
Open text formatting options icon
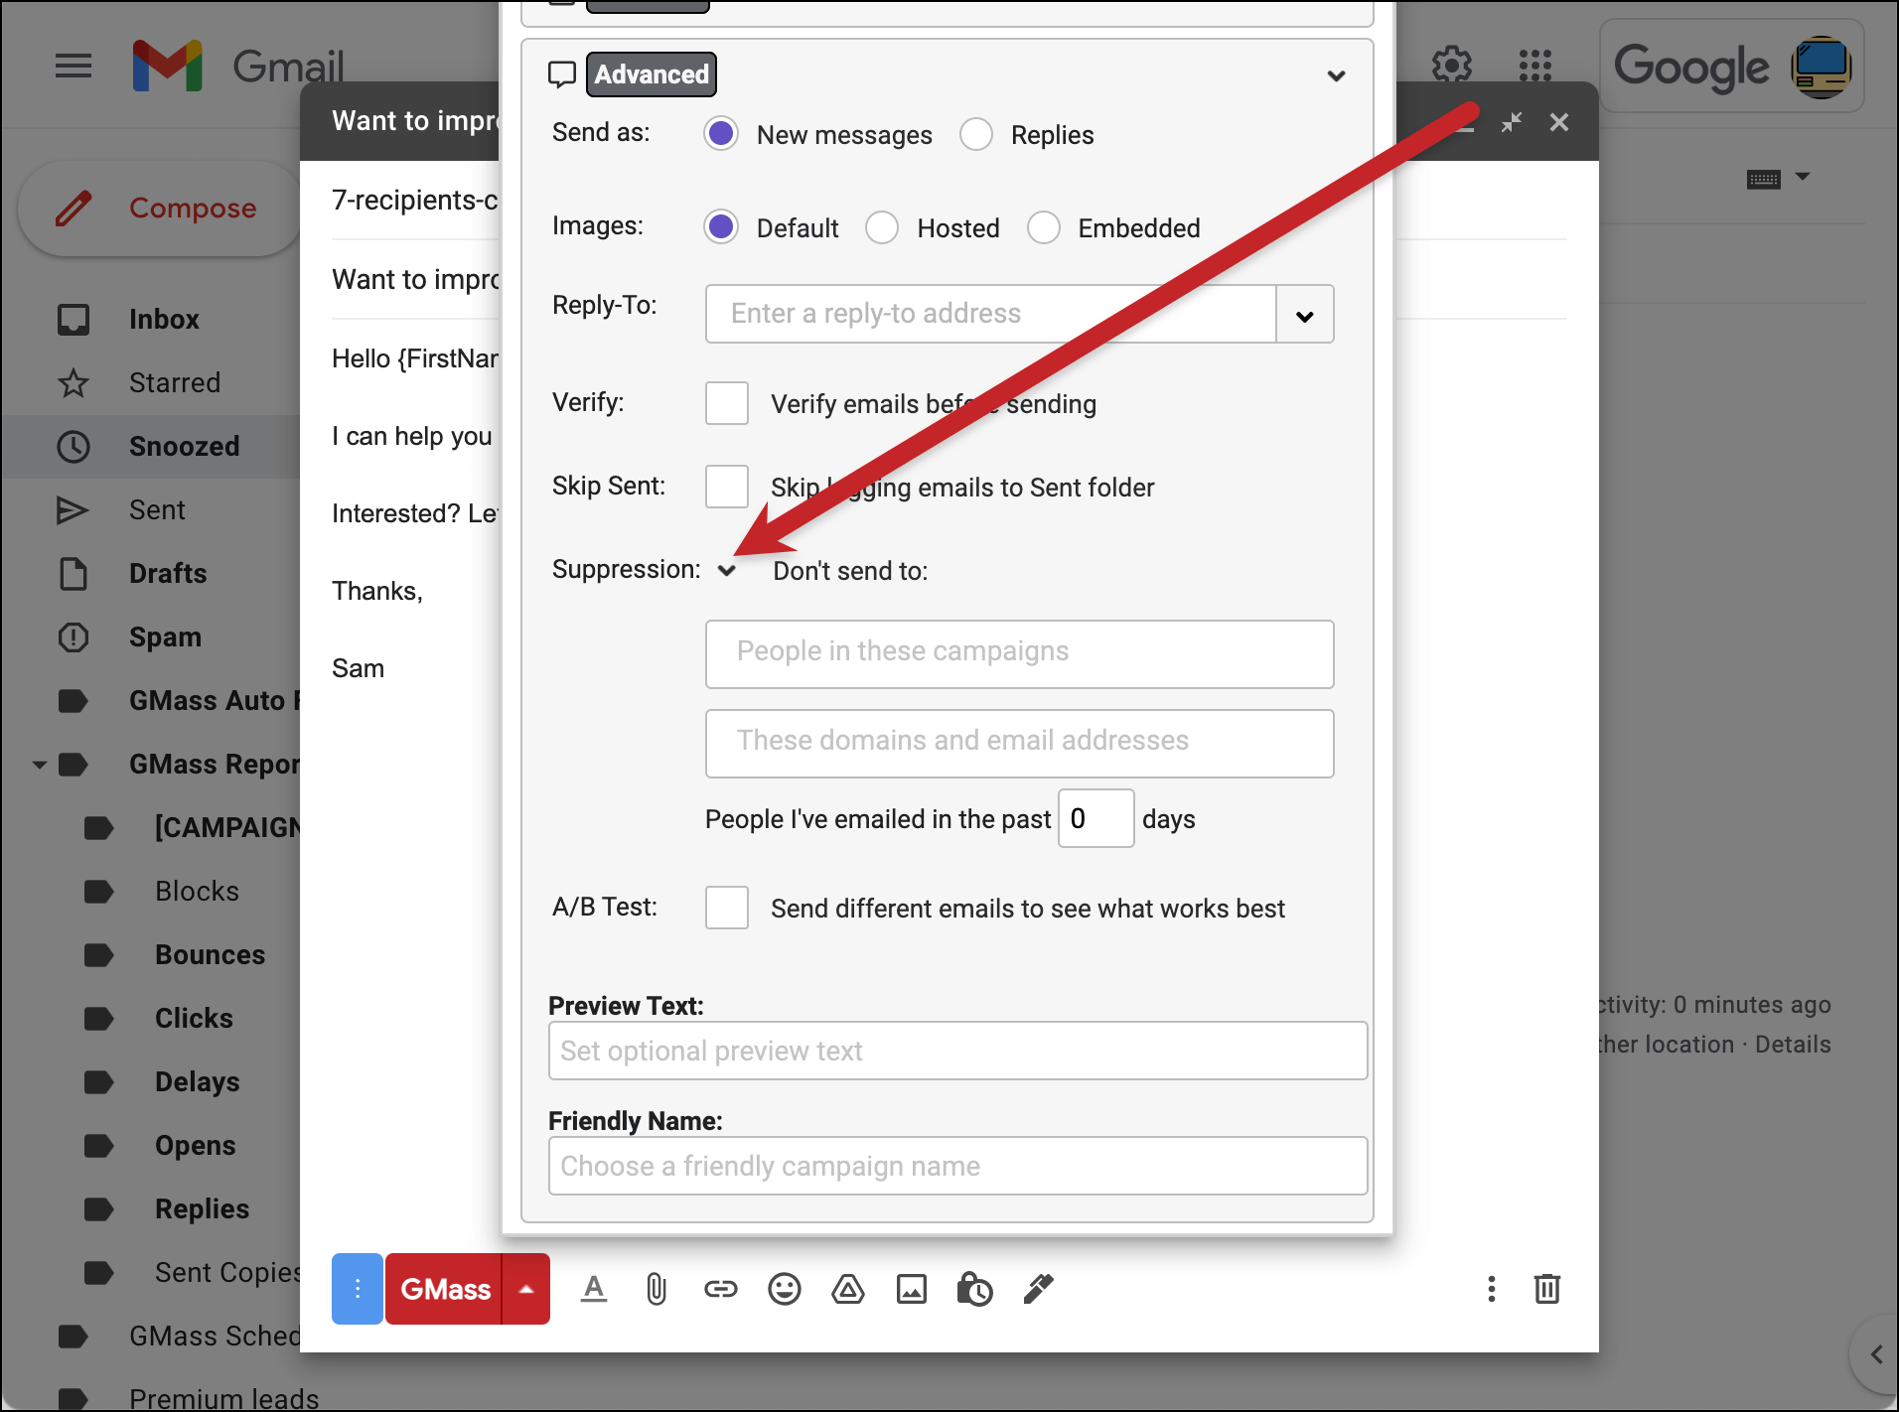[x=594, y=1289]
